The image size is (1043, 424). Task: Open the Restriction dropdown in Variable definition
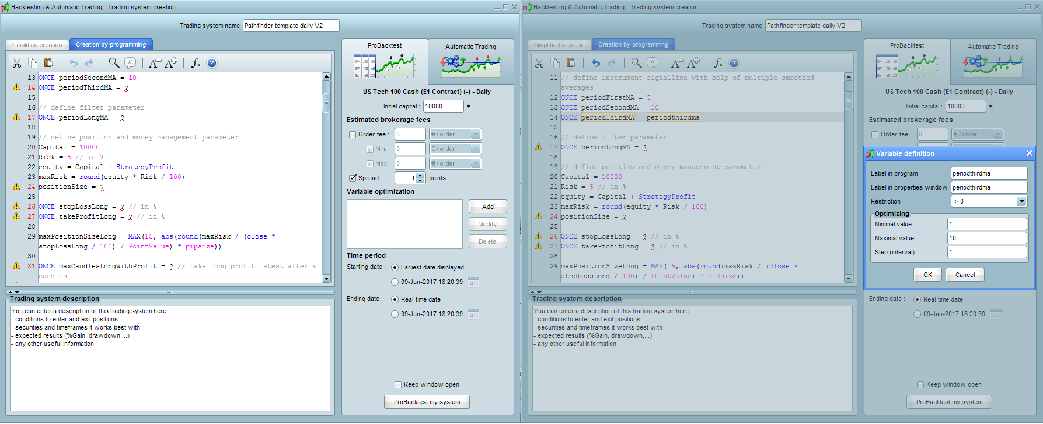click(1021, 201)
